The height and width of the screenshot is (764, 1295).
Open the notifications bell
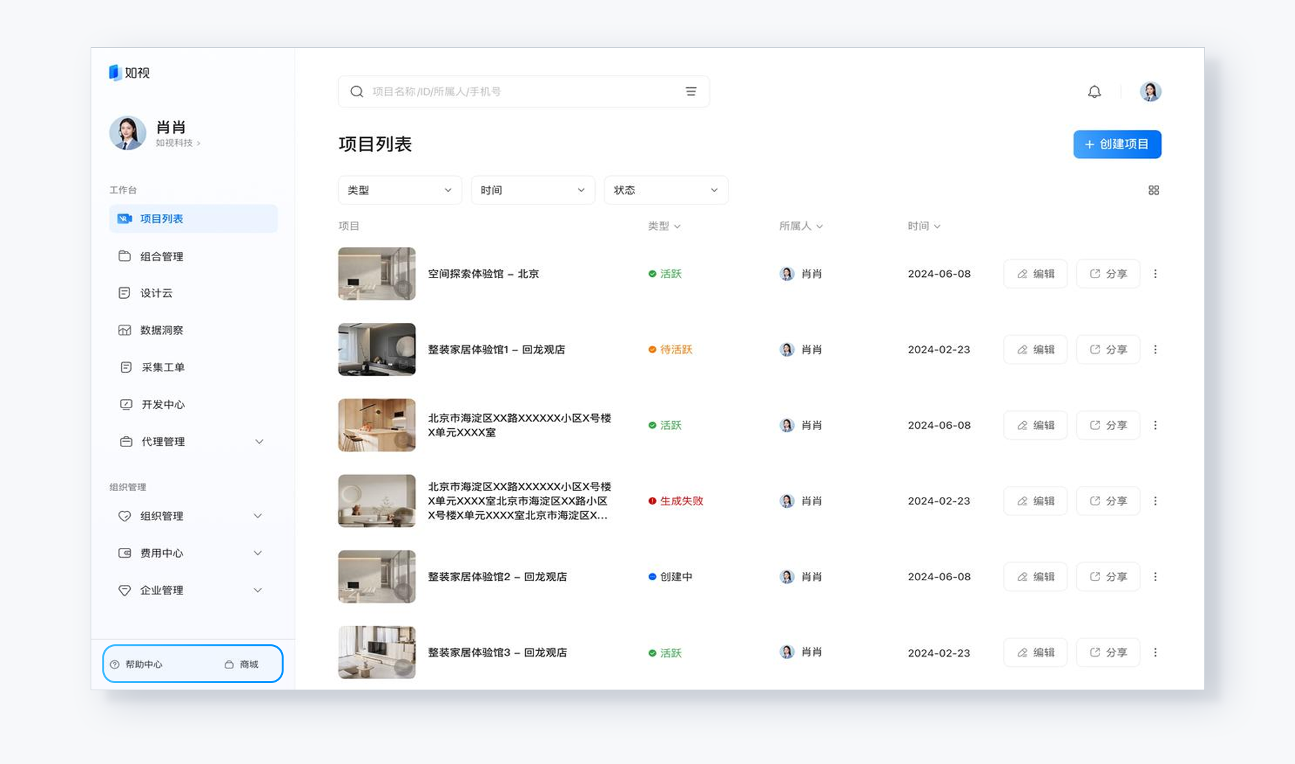coord(1094,92)
